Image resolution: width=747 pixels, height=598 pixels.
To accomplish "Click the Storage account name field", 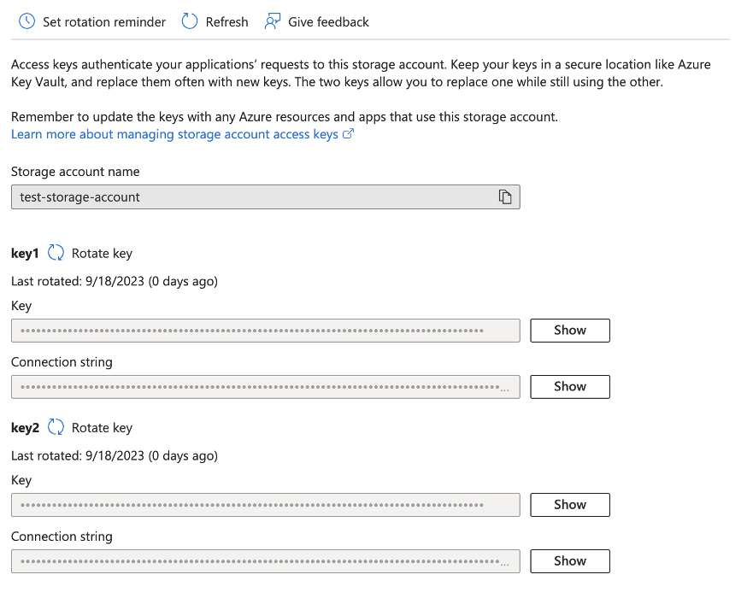I will click(256, 196).
